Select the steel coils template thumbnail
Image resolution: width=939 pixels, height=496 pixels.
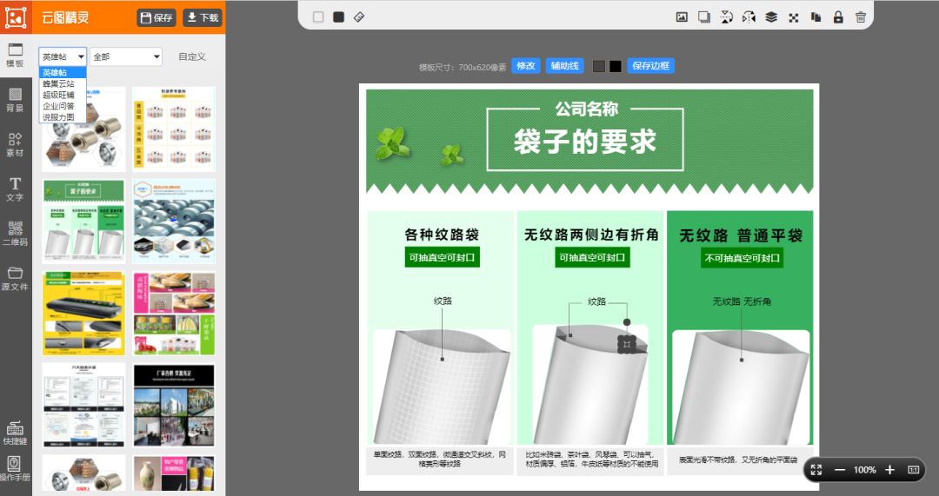coord(174,221)
